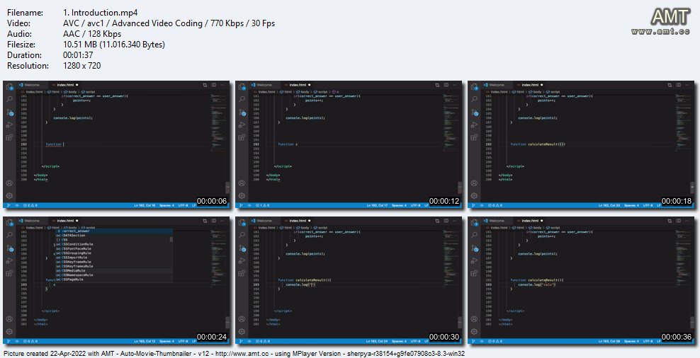Screen dimensions: 700x358
Task: Open the 00:00:30 video thumbnail
Action: (349, 280)
